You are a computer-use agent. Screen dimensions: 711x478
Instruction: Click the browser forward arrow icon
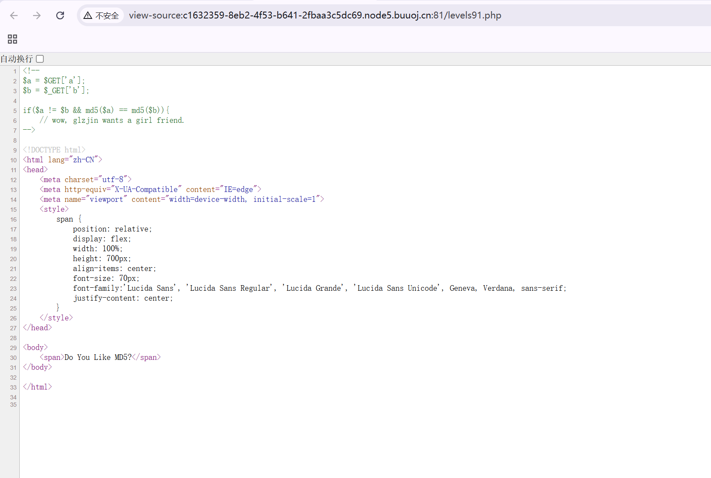(x=37, y=15)
